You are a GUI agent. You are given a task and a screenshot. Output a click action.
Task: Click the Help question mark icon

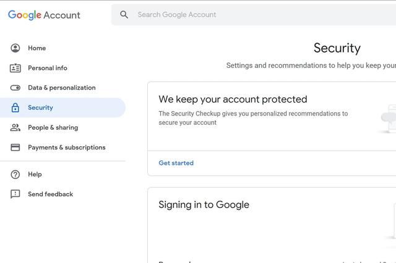[15, 175]
